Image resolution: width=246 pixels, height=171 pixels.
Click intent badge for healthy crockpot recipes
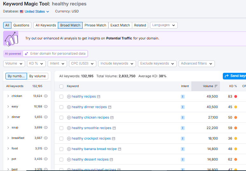point(183,139)
